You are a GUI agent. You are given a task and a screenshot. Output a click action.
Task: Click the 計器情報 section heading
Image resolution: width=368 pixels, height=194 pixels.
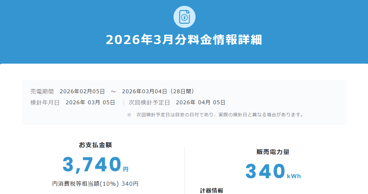tap(212, 191)
